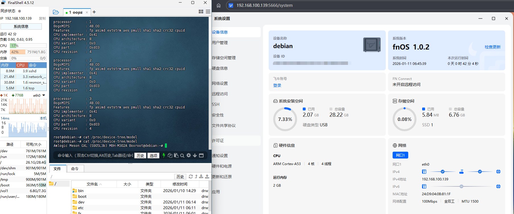
Task: Sort process list by 内存 column
Action: [8, 65]
